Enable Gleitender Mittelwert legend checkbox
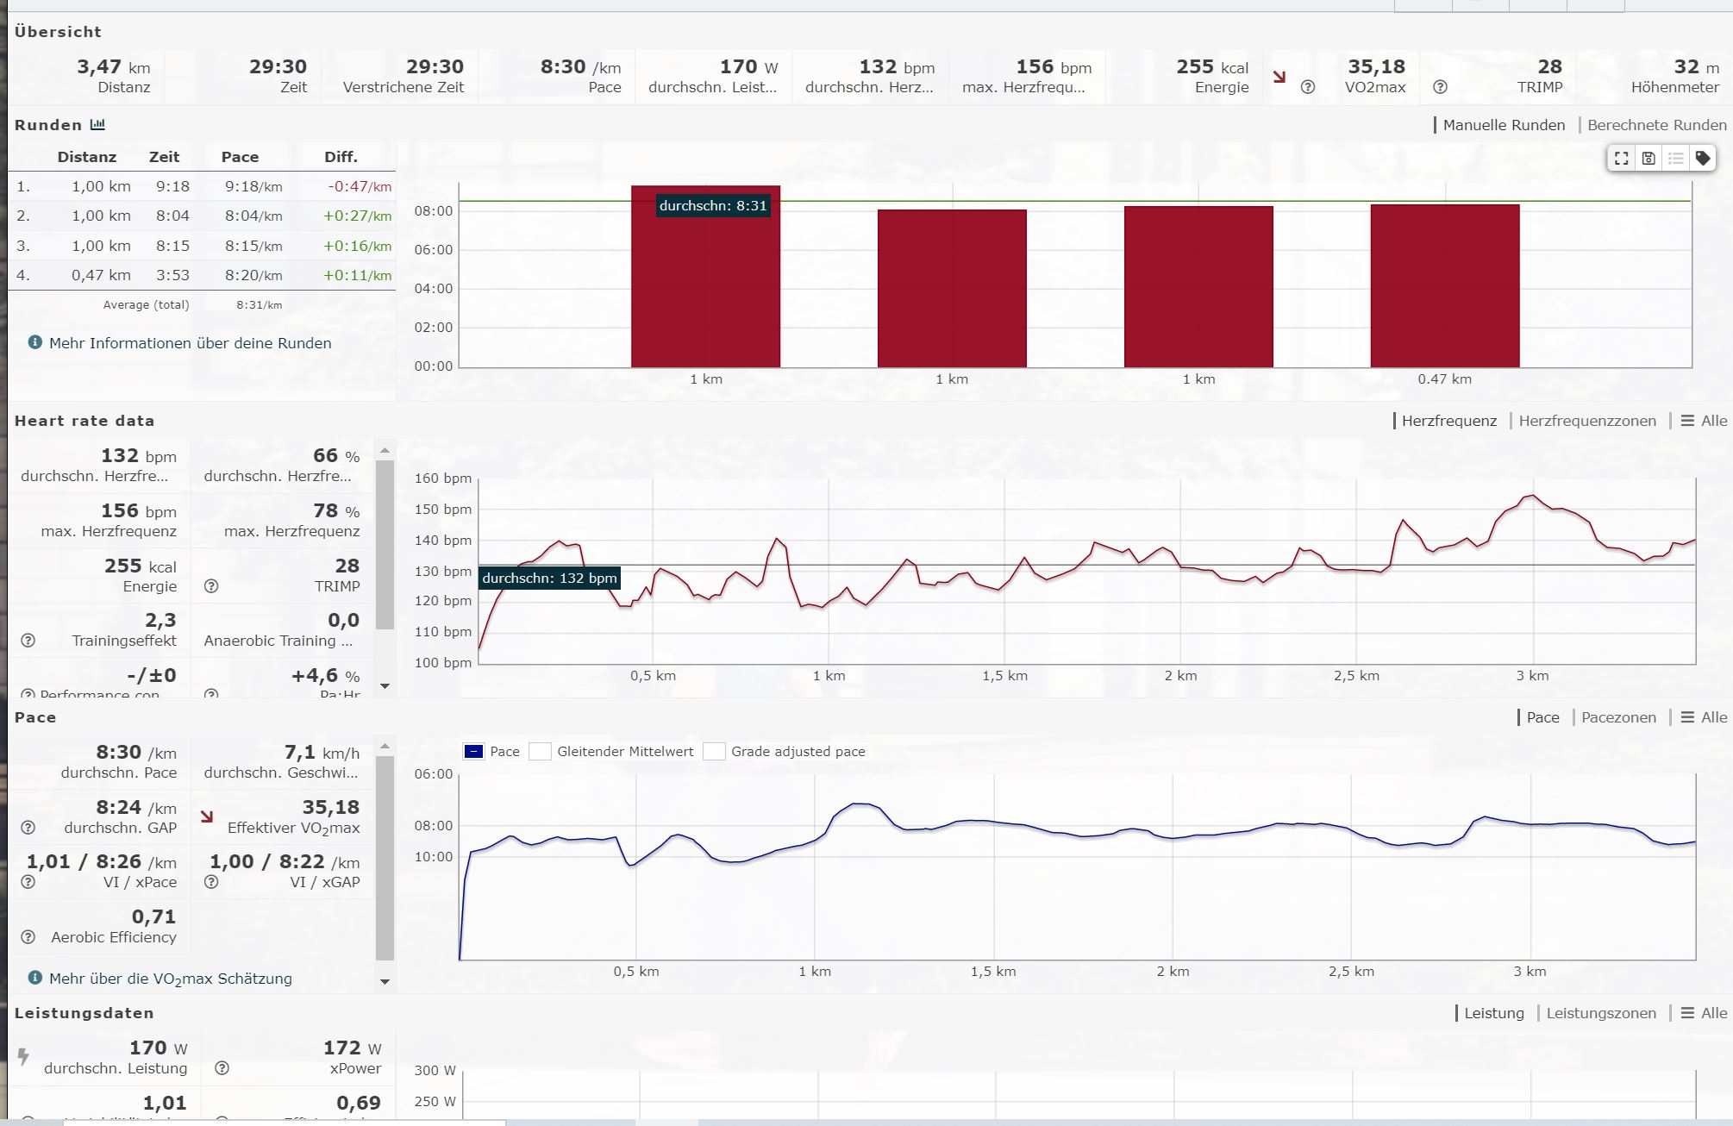 pos(541,752)
